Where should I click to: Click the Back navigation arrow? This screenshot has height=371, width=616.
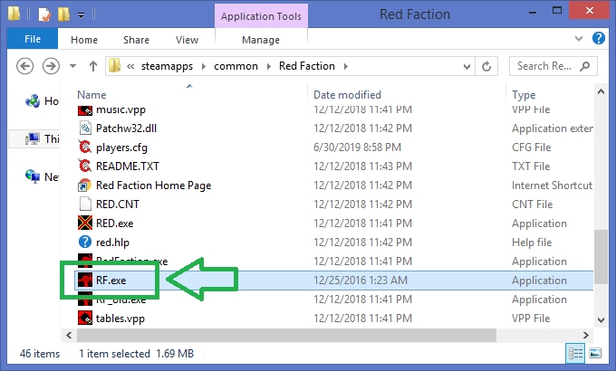(x=25, y=66)
